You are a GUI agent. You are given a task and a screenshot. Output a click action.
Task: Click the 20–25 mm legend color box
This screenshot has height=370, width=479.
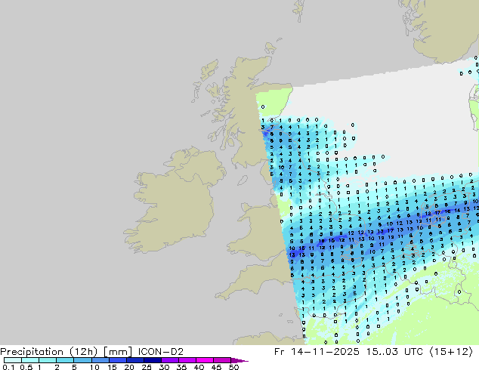(135, 360)
